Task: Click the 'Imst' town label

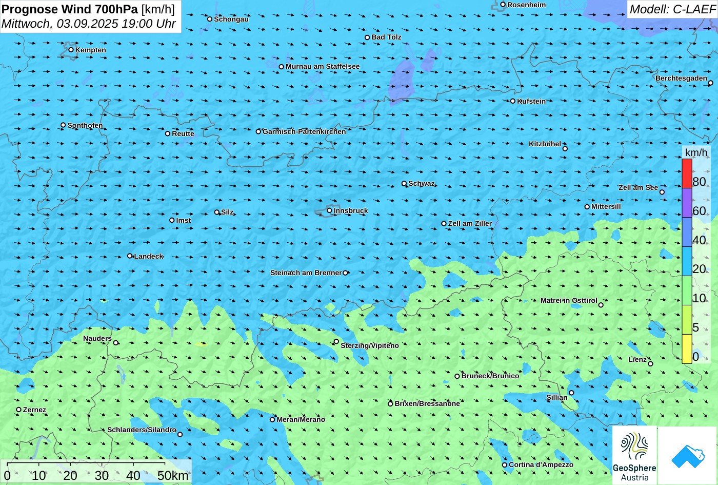Action: [184, 220]
